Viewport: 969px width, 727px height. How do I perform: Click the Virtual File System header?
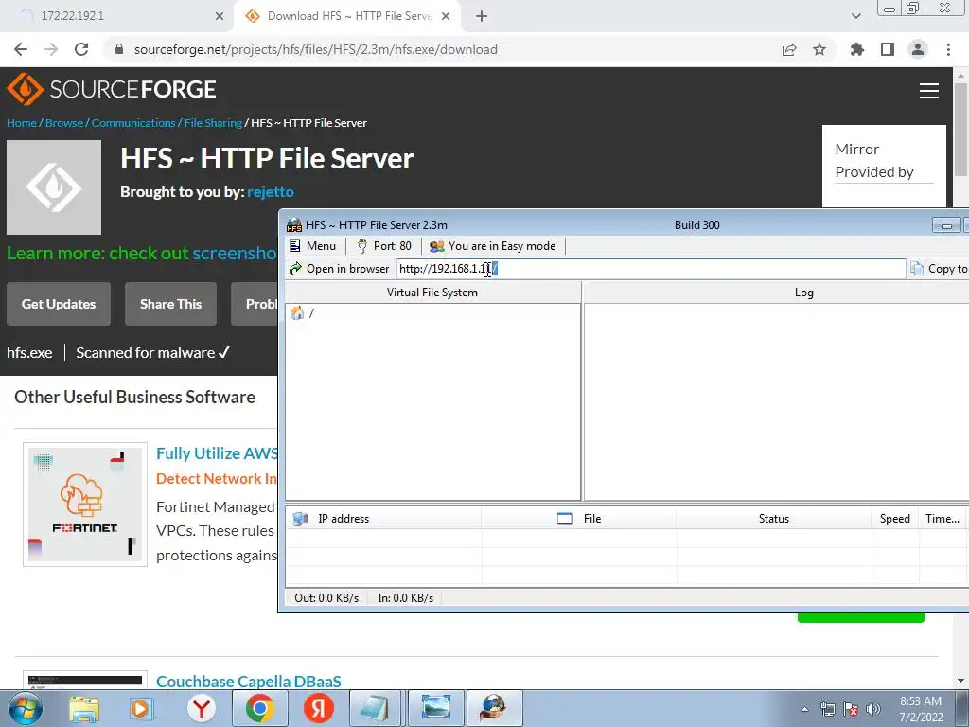[432, 293]
